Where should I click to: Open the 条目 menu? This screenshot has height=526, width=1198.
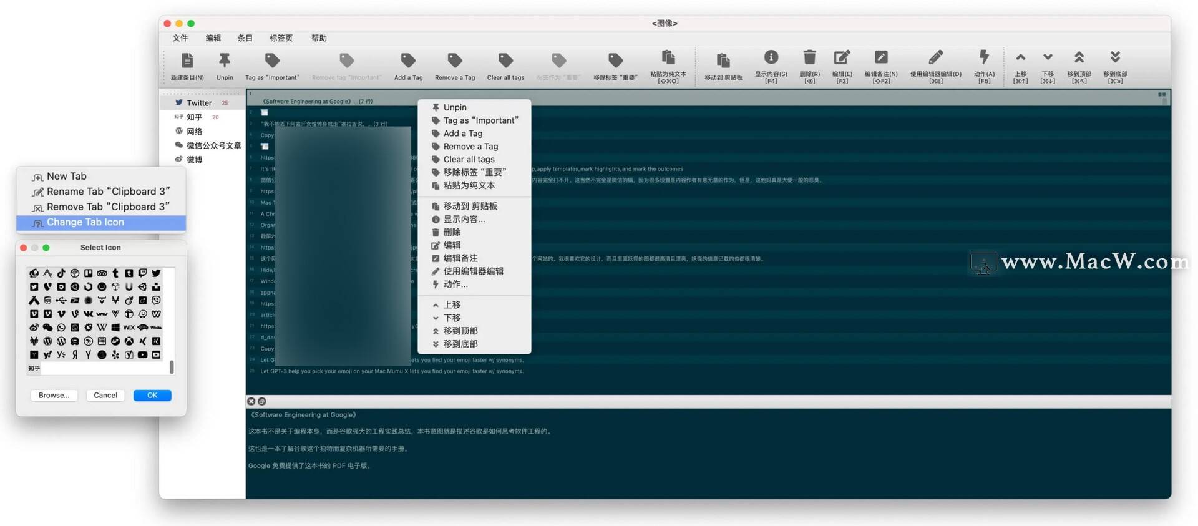point(245,38)
